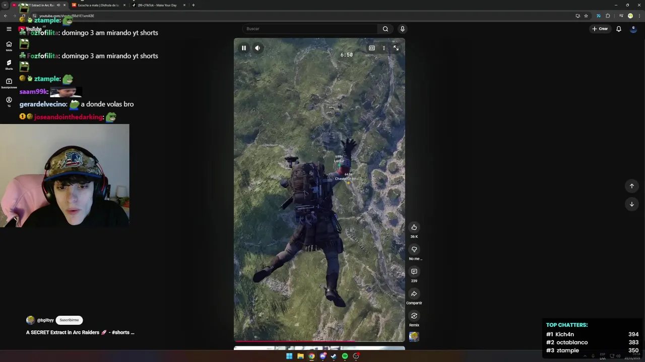Image resolution: width=645 pixels, height=362 pixels.
Task: Open File Explorer from the taskbar
Action: [x=300, y=356]
